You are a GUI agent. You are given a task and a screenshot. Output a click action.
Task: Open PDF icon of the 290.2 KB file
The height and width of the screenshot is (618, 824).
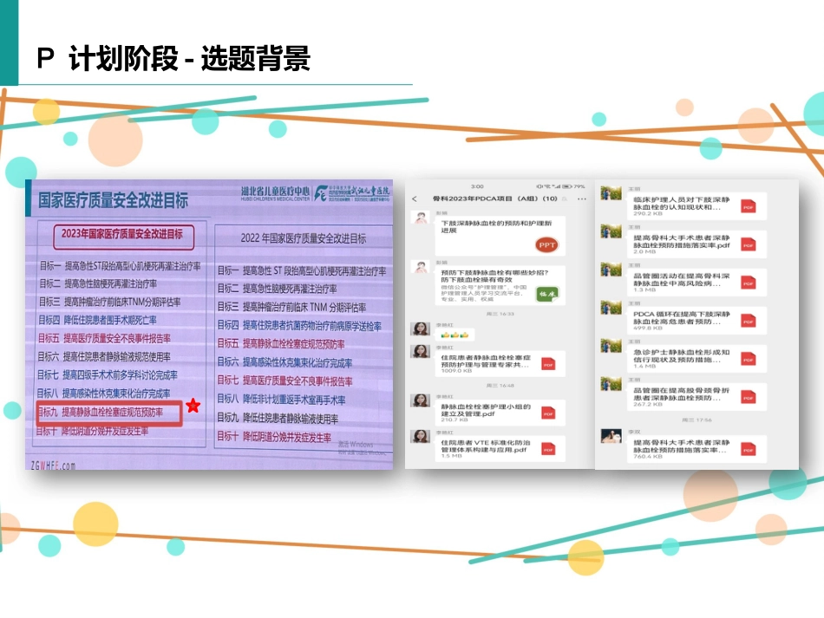click(749, 207)
